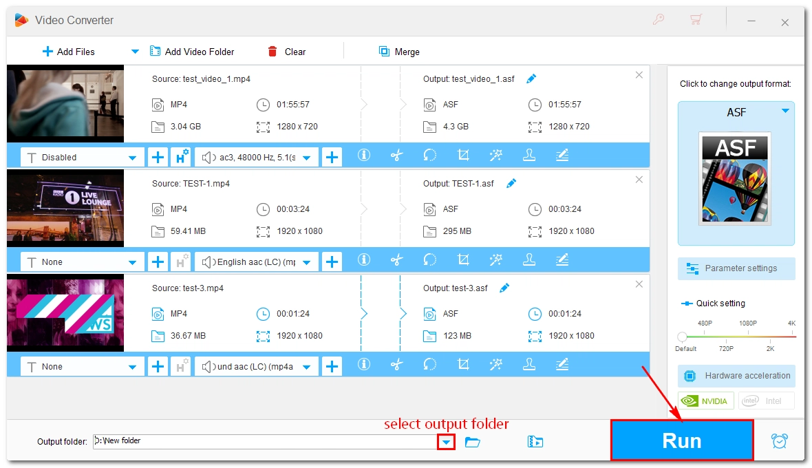
Task: Open the output folder in explorer
Action: pos(535,442)
